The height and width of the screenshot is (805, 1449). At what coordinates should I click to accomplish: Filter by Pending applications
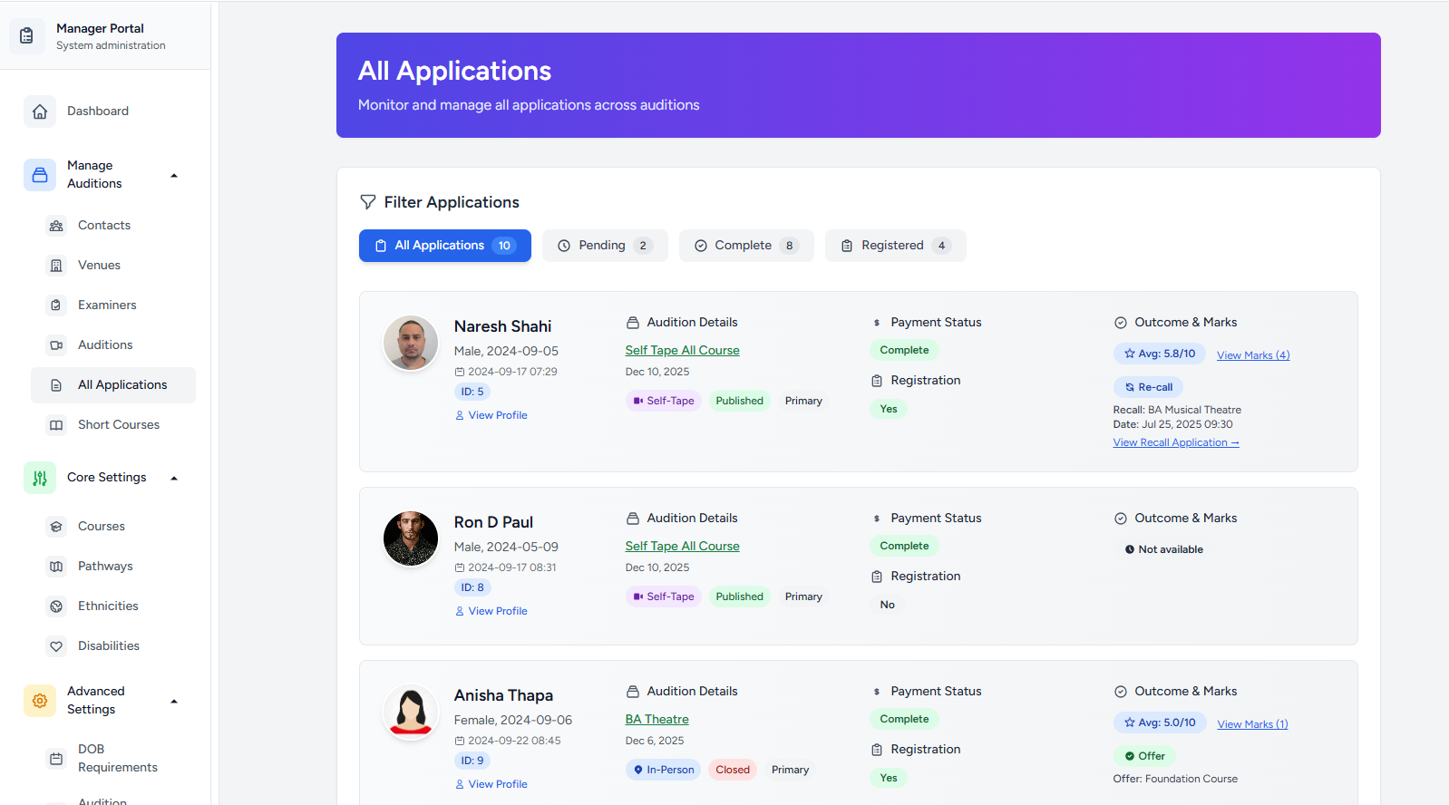(x=604, y=246)
